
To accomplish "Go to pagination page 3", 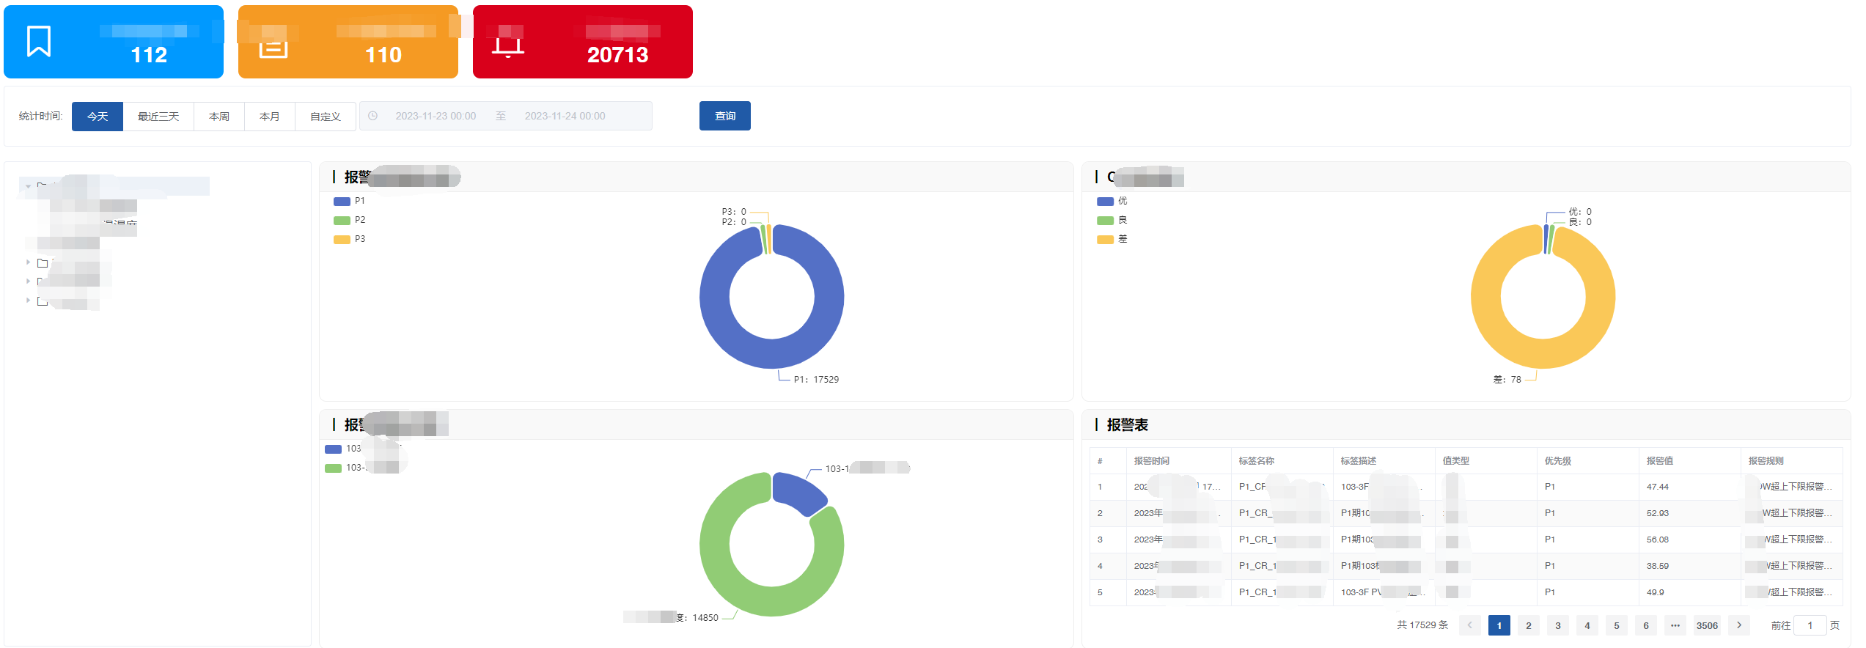I will [x=1558, y=625].
